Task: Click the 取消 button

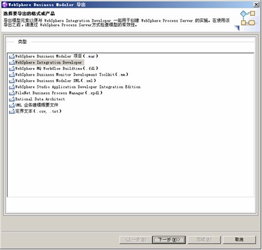Action: point(239,240)
